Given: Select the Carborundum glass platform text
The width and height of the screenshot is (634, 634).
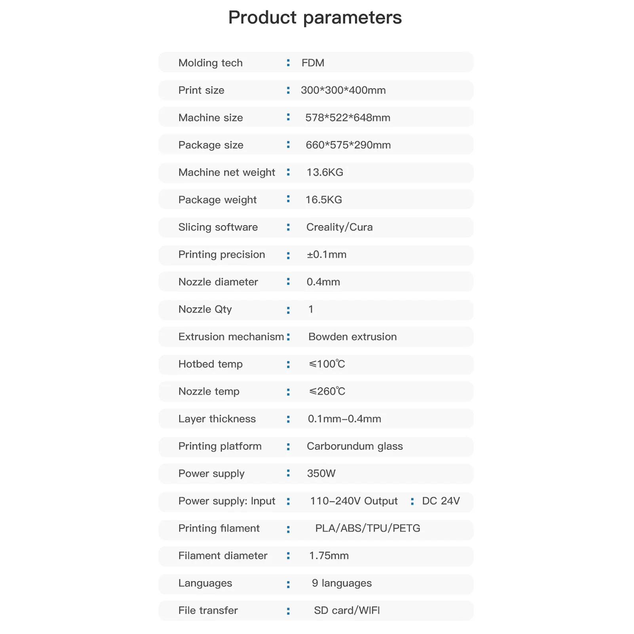Looking at the screenshot, I should click(x=354, y=446).
